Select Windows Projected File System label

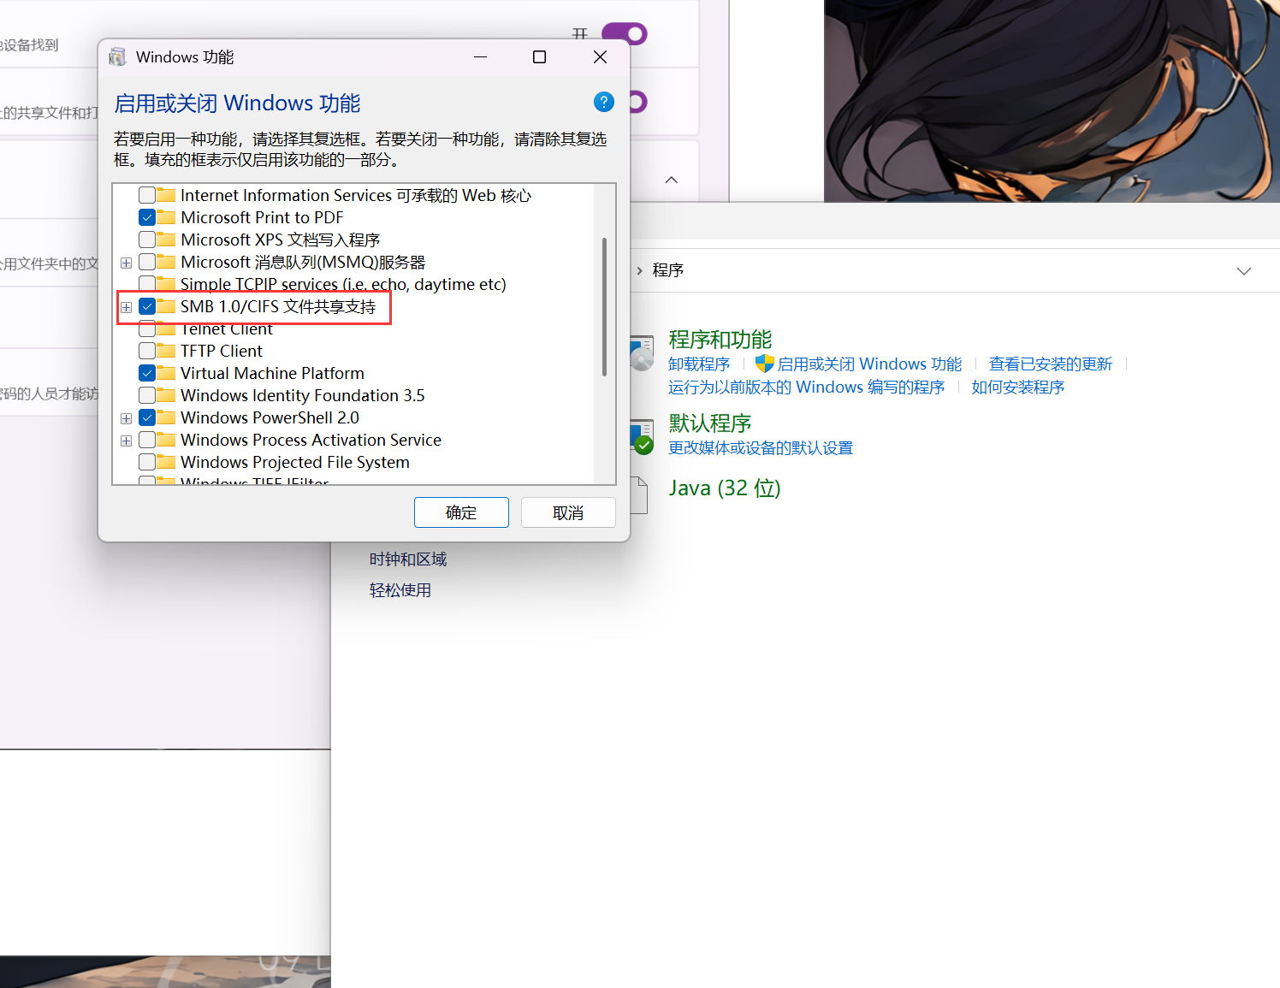(x=295, y=462)
